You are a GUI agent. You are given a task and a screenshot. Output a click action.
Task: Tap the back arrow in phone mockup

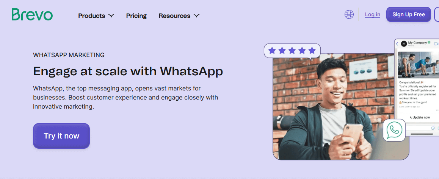397,44
